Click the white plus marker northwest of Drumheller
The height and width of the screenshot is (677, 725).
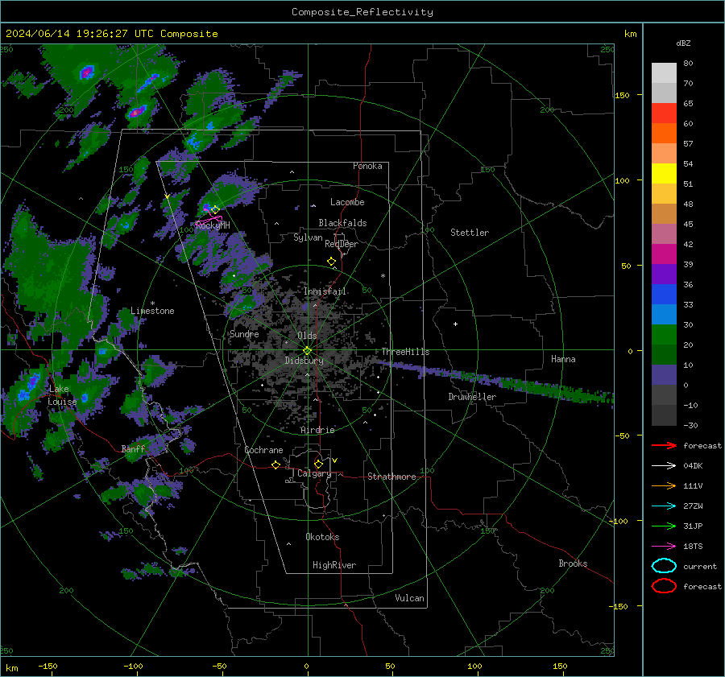pyautogui.click(x=455, y=324)
